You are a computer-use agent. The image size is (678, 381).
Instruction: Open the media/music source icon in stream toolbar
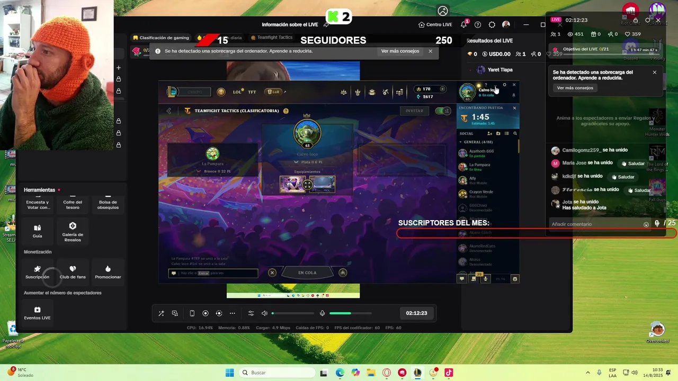(x=175, y=313)
